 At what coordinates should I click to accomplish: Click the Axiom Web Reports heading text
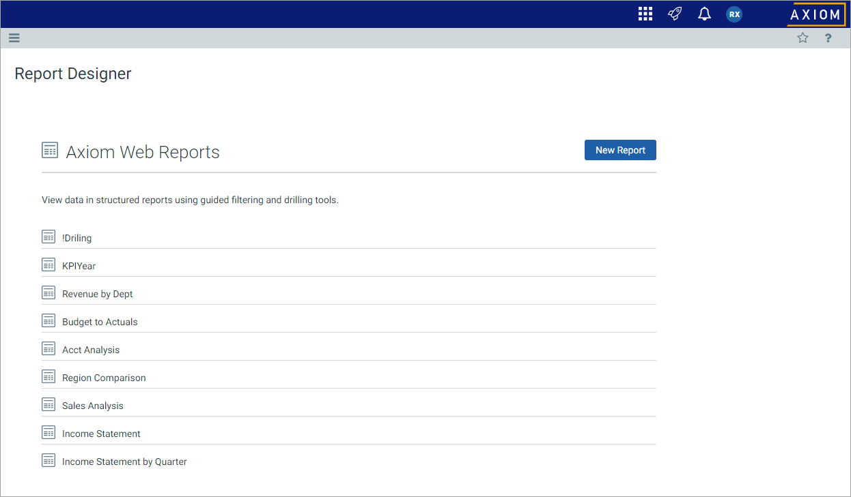tap(143, 152)
